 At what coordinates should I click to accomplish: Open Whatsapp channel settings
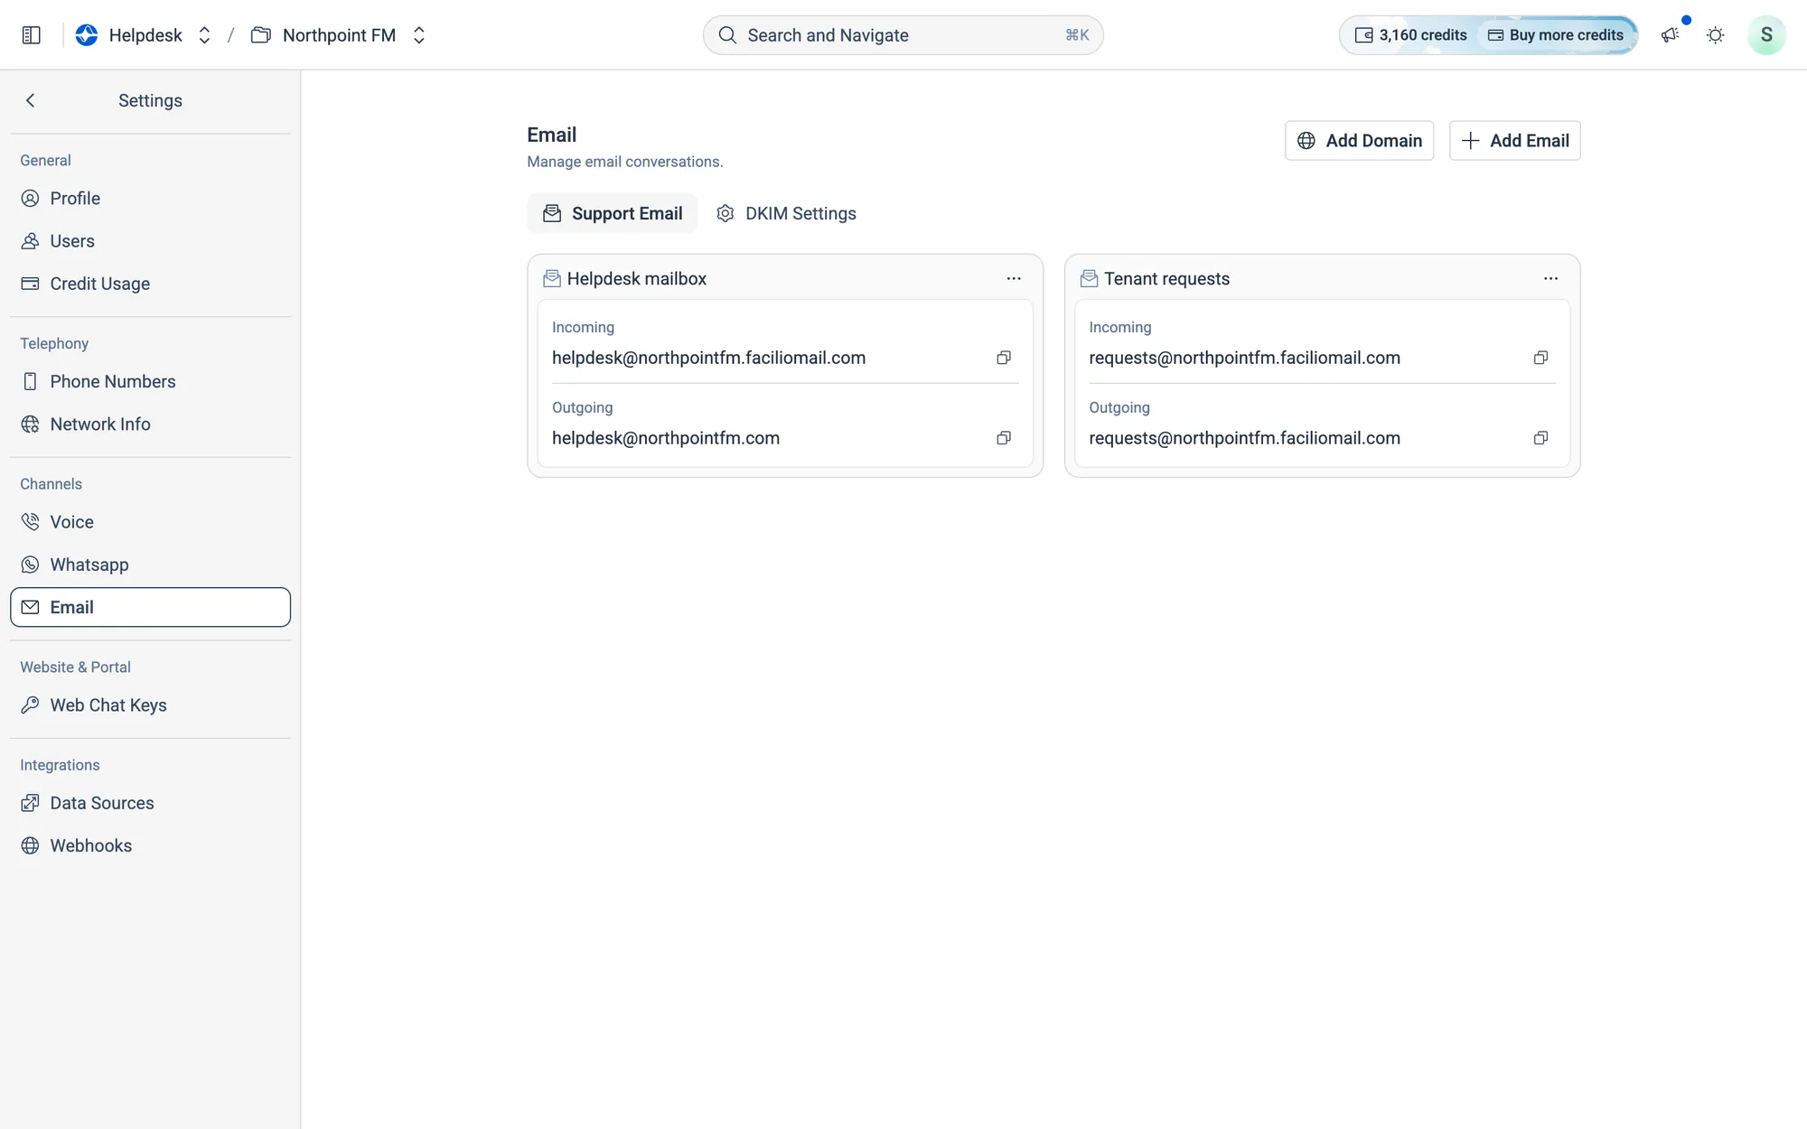(150, 564)
